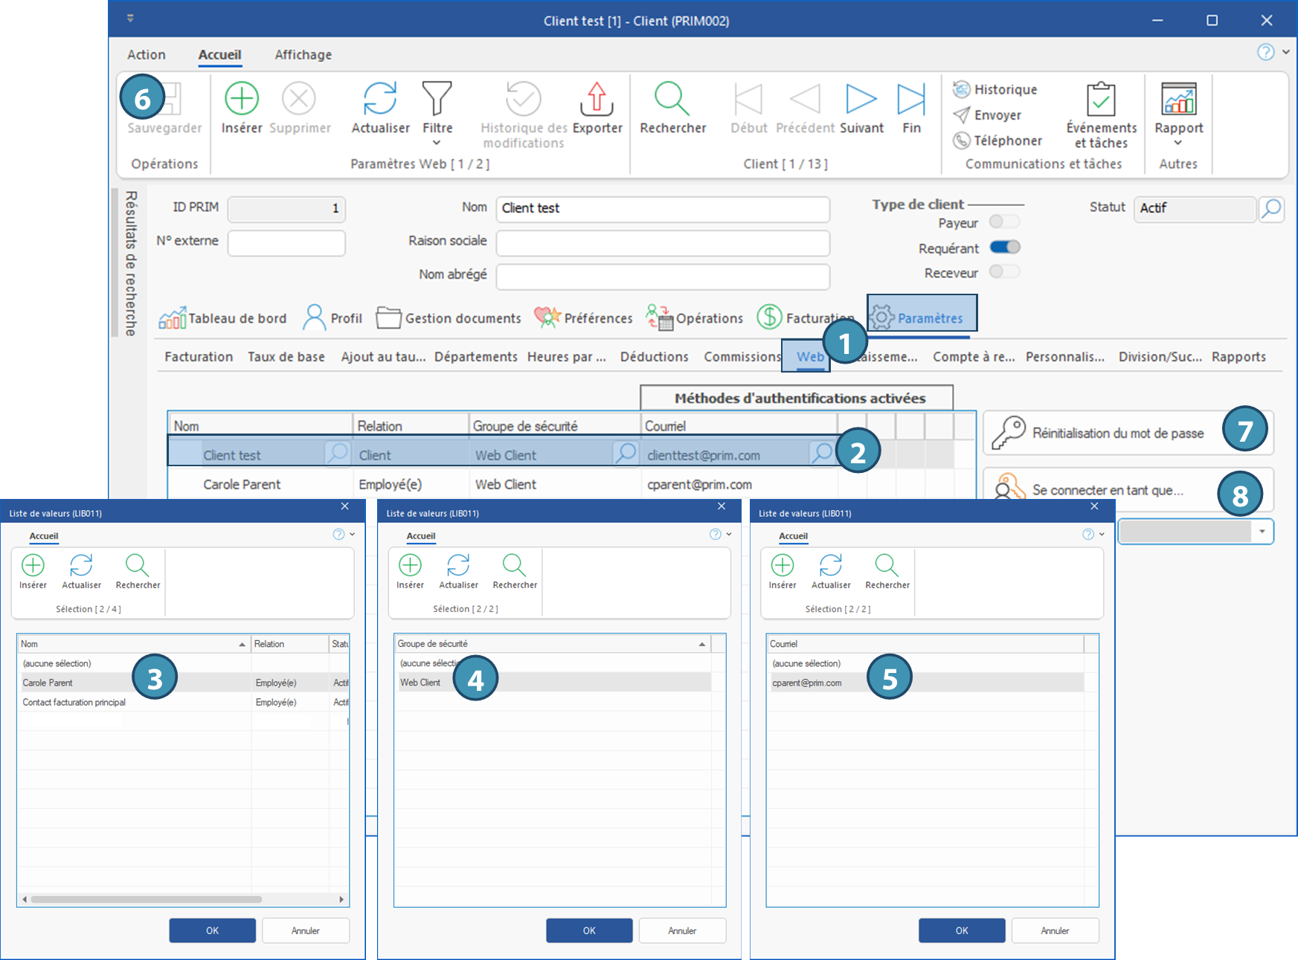Expand the Filtre dropdown arrow
Image resolution: width=1298 pixels, height=960 pixels.
coord(437,143)
